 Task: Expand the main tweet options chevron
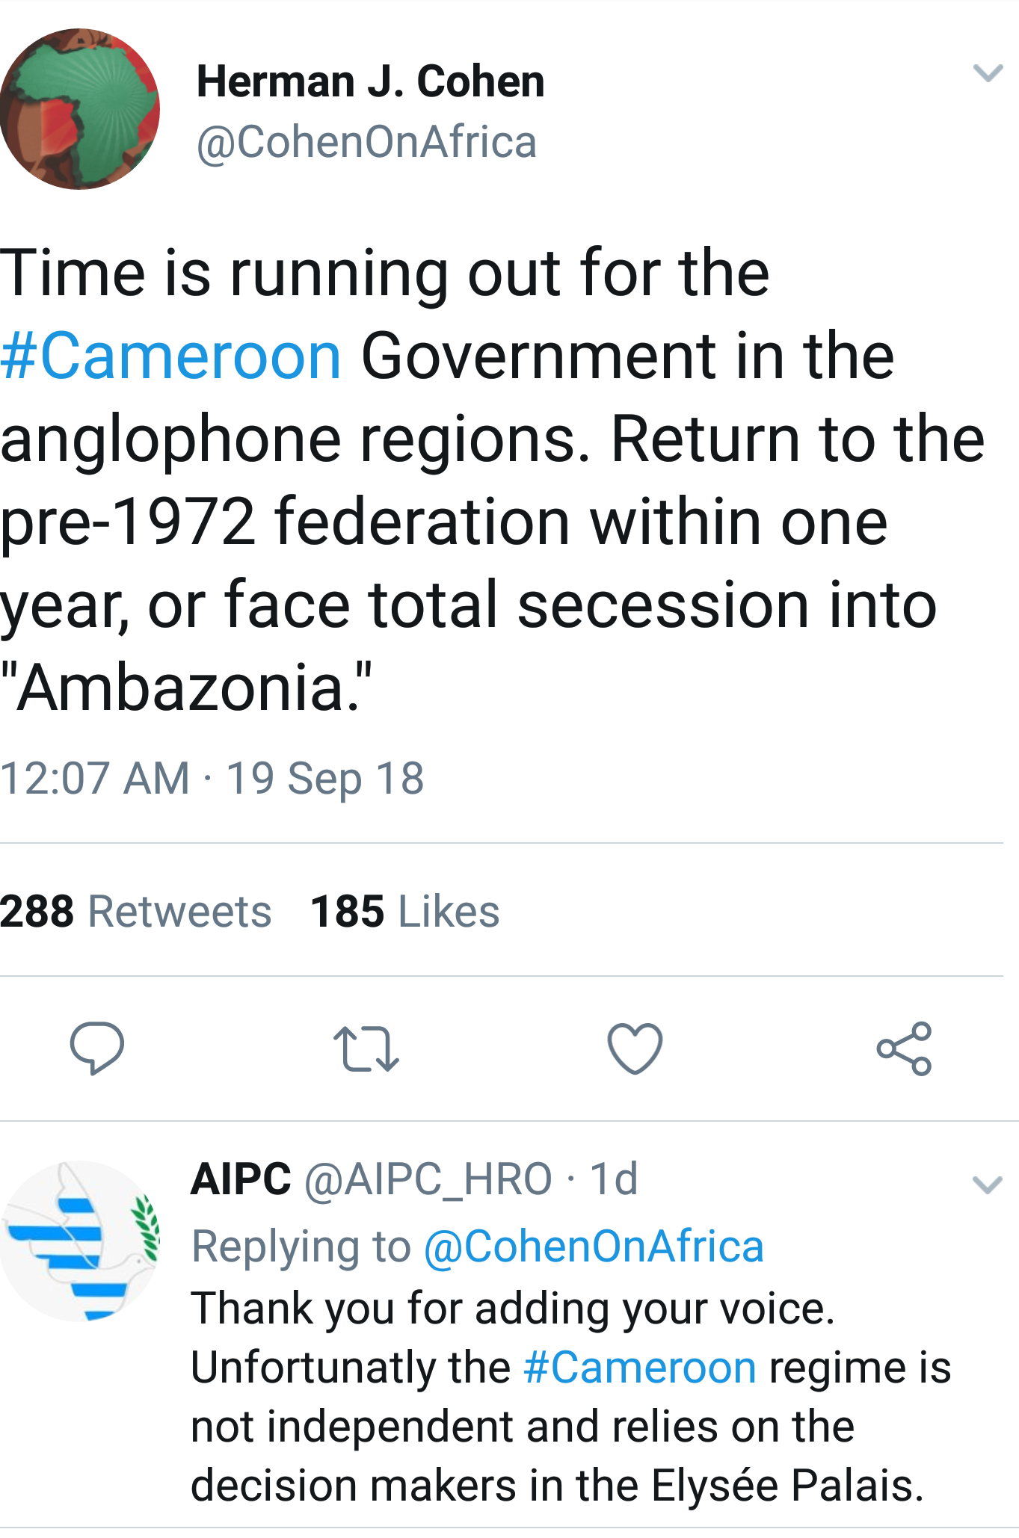[987, 73]
